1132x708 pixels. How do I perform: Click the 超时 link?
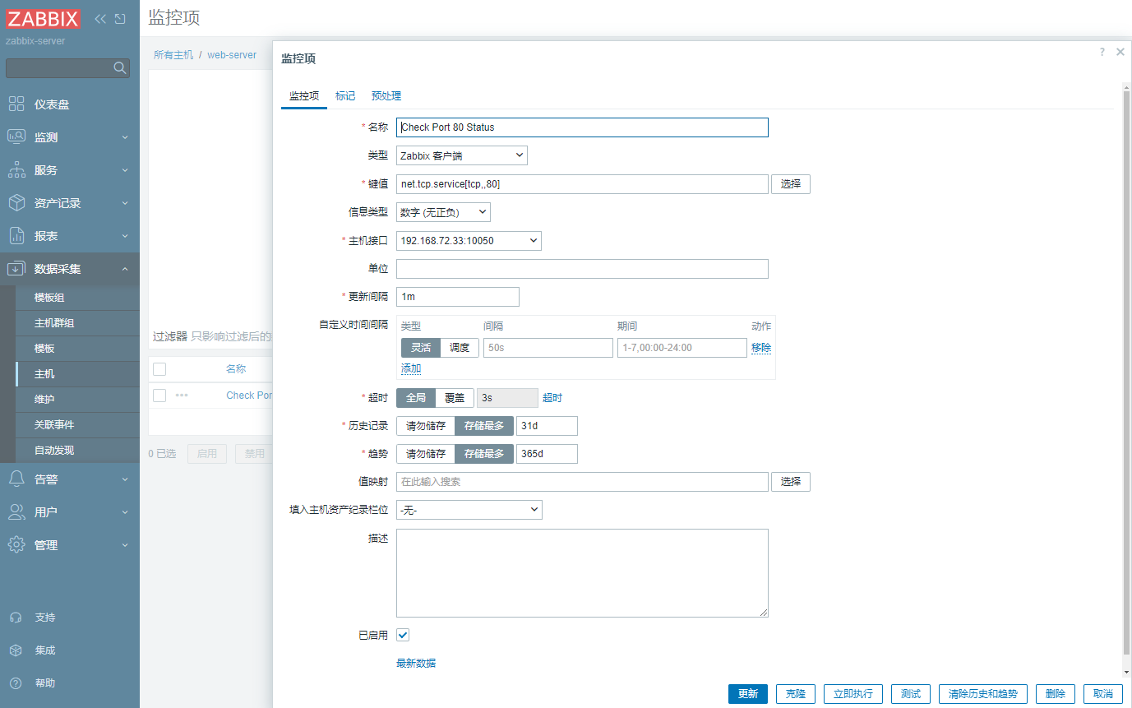point(552,398)
